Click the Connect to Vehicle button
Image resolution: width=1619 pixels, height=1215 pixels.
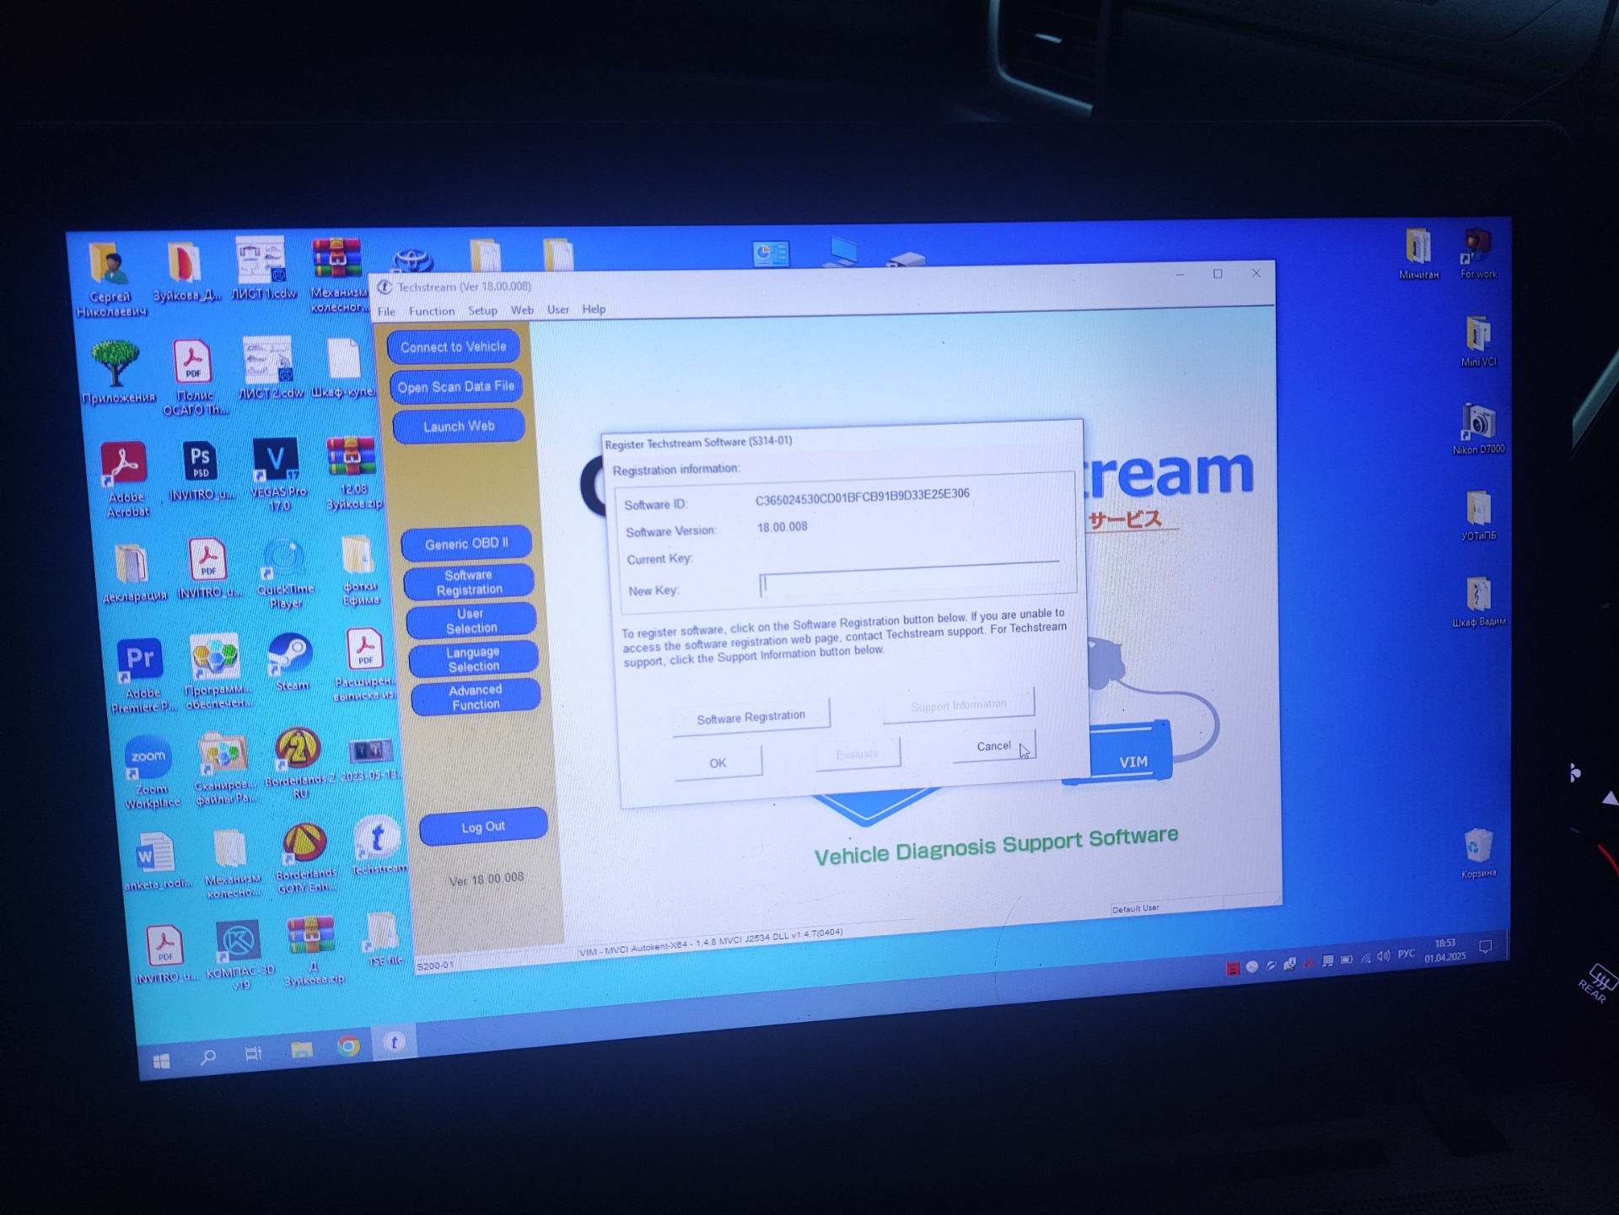point(453,347)
